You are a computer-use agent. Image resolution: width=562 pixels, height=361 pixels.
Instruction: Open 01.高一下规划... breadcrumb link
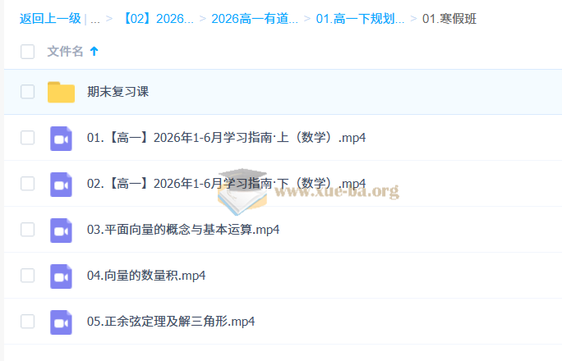point(360,19)
